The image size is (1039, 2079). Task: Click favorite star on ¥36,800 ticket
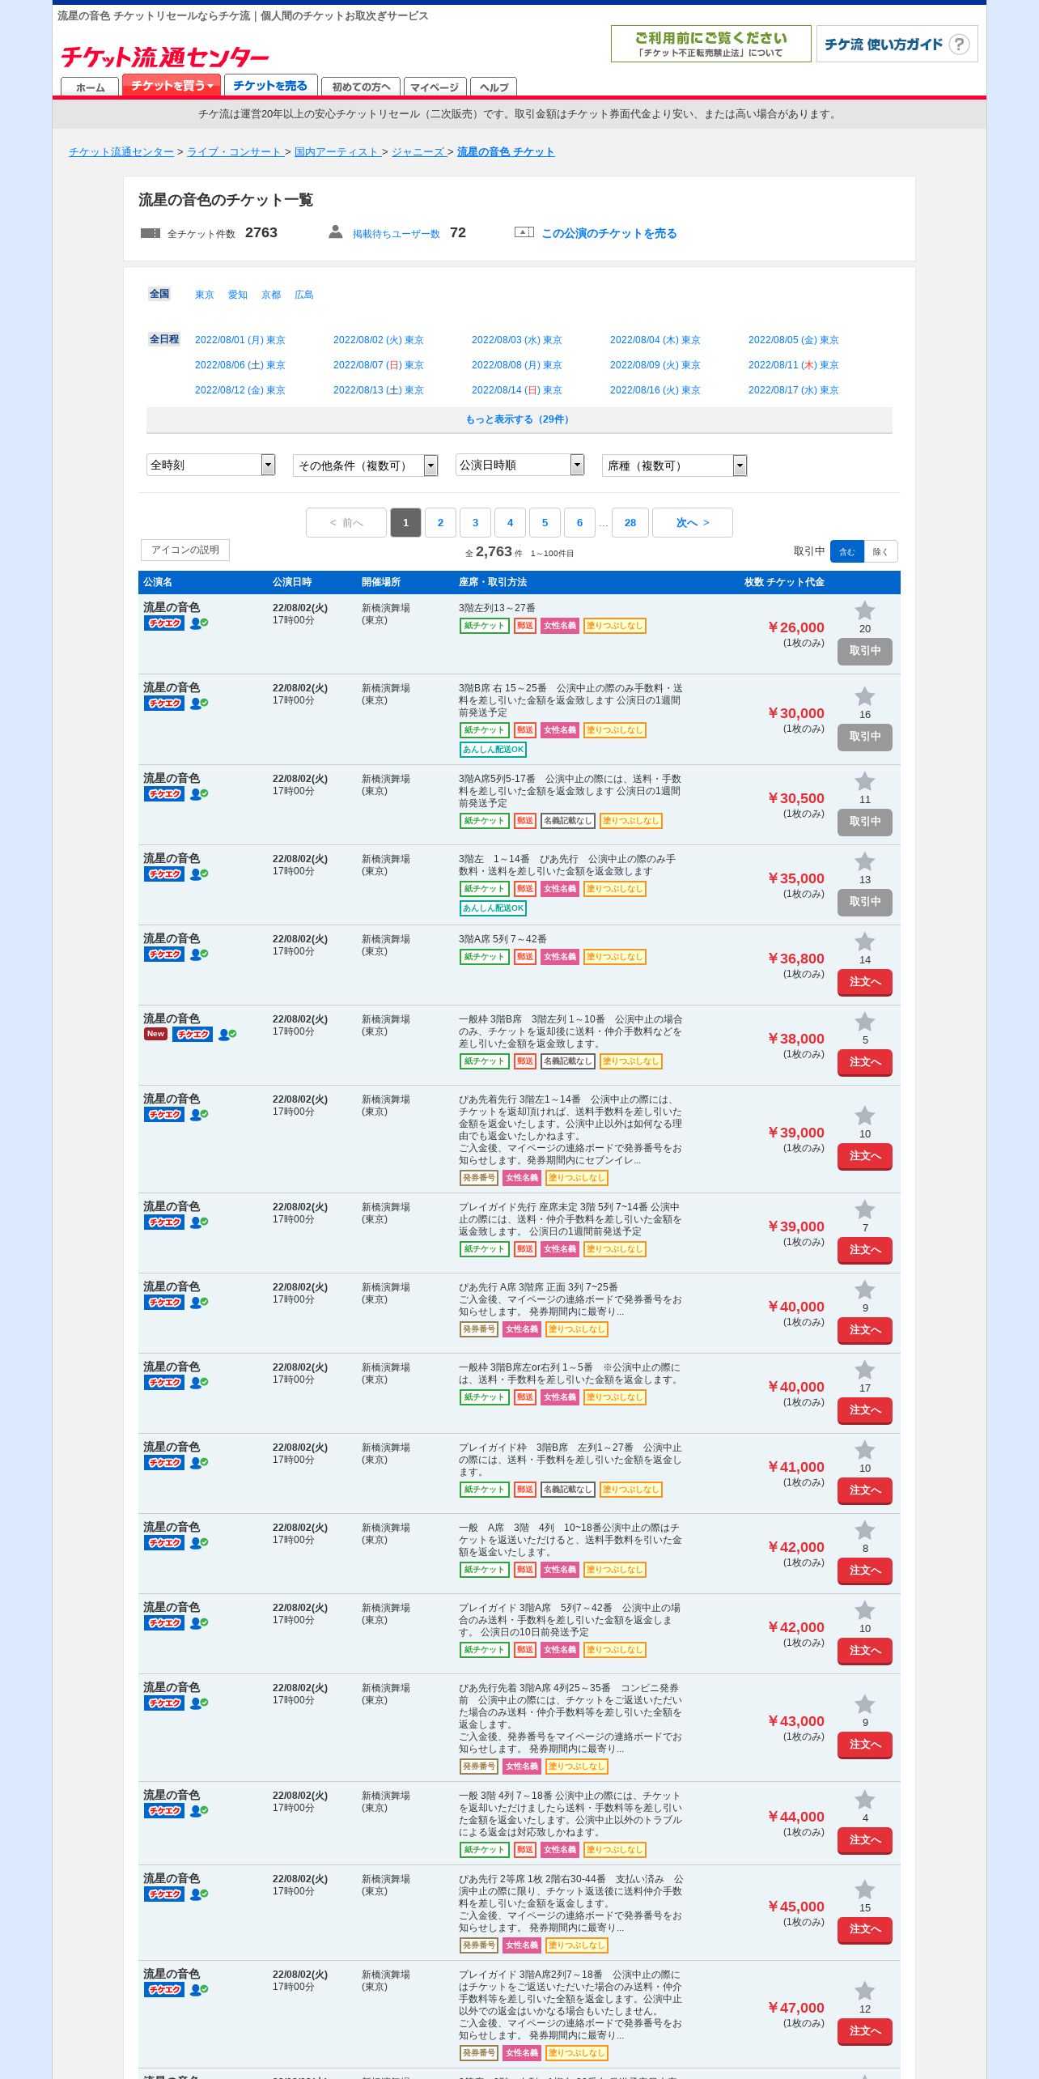(864, 942)
